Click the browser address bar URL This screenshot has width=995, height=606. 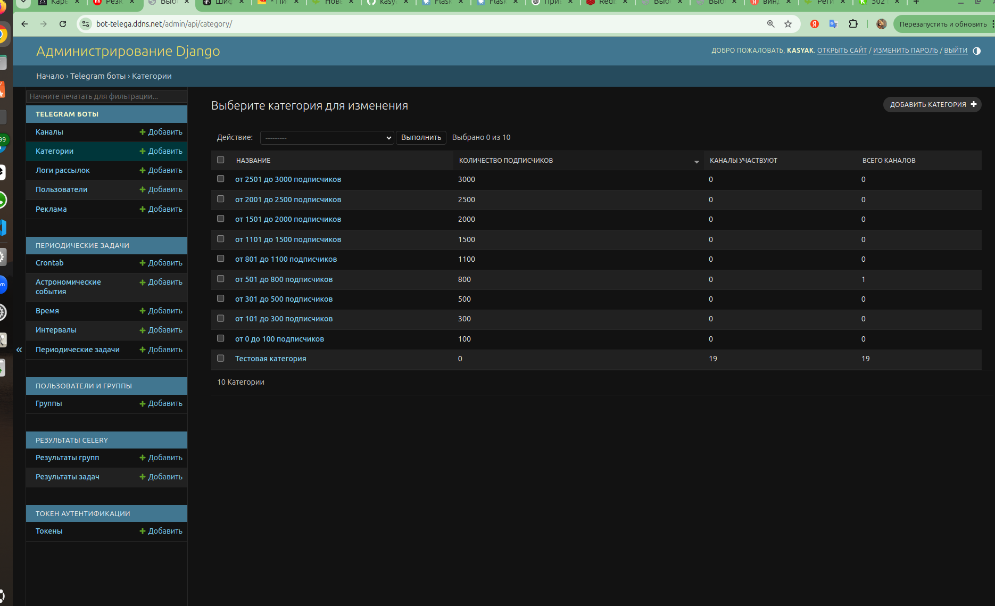[x=164, y=24]
